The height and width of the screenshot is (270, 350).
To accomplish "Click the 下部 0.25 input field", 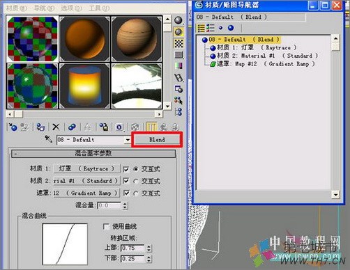I will pos(133,259).
